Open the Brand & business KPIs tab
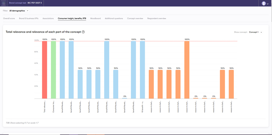The height and width of the screenshot is (135, 272). pos(29,19)
